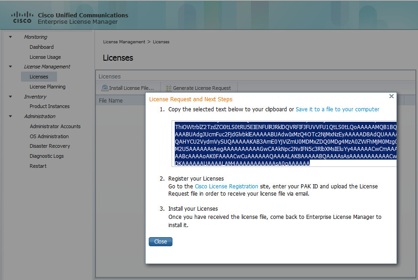Click Cisco Unified Communications title

click(83, 15)
